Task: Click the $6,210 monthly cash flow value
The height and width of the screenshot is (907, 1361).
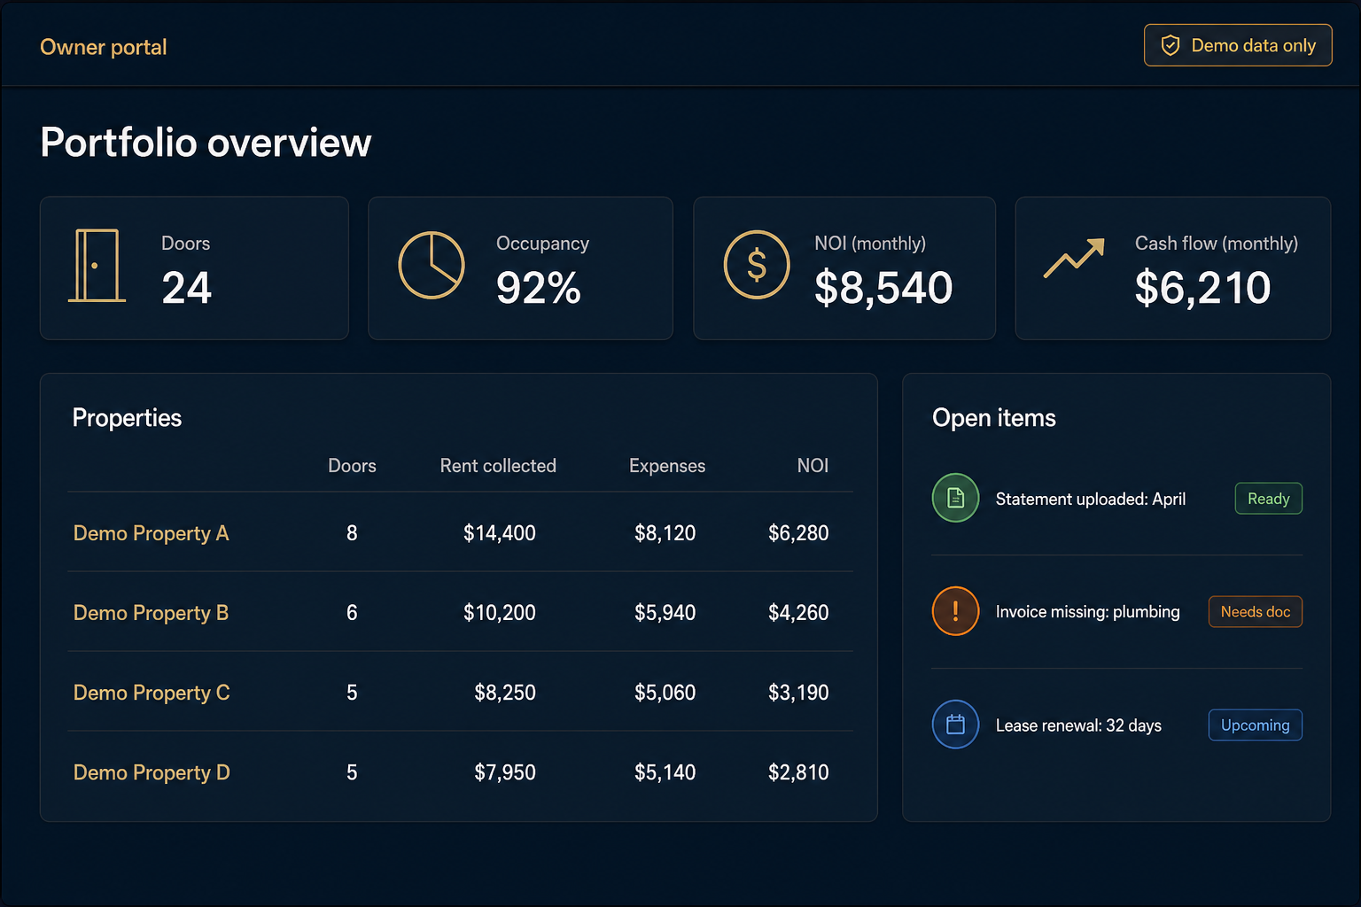Action: (x=1202, y=288)
